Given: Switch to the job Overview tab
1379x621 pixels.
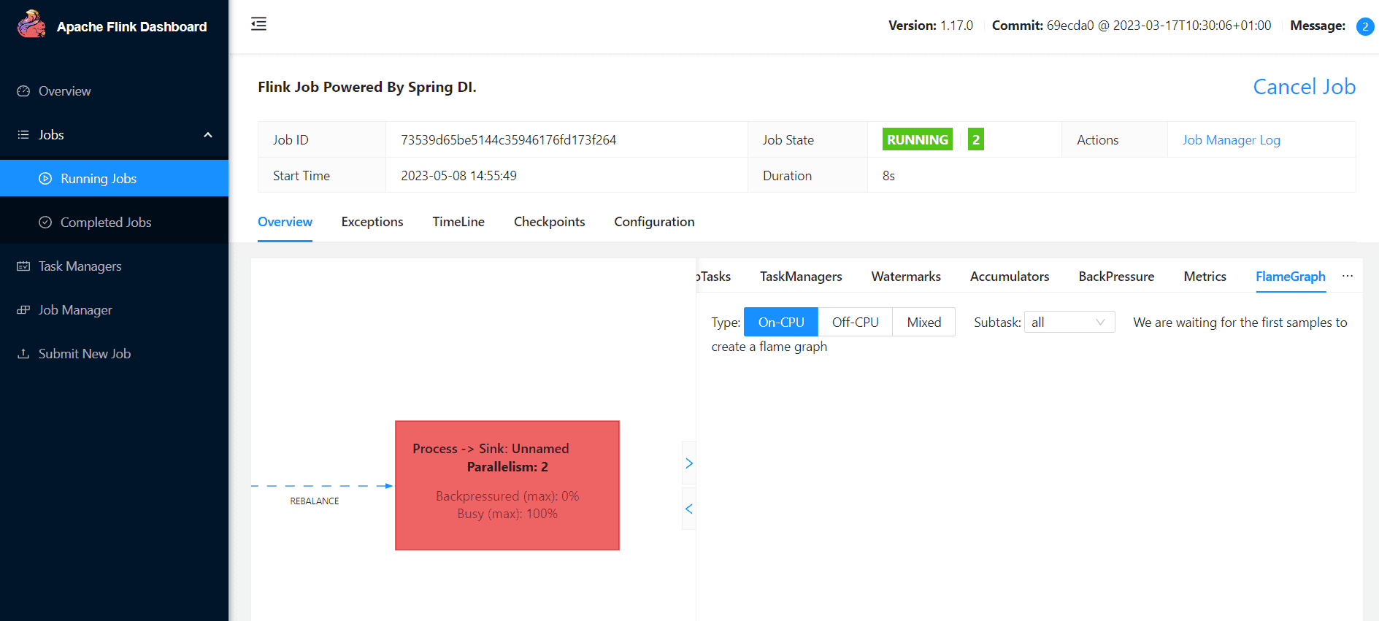Looking at the screenshot, I should [x=285, y=222].
